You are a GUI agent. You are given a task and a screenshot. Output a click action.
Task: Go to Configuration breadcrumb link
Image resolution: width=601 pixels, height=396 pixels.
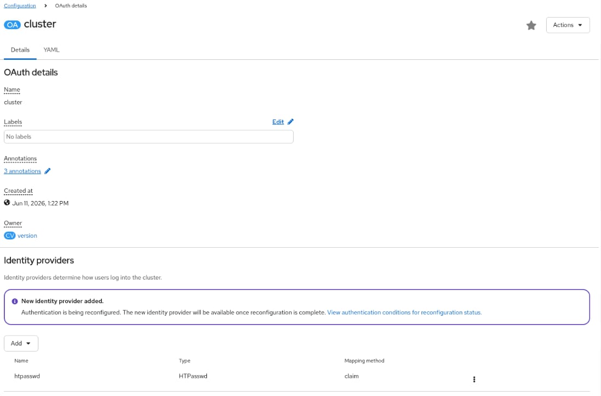pyautogui.click(x=20, y=5)
